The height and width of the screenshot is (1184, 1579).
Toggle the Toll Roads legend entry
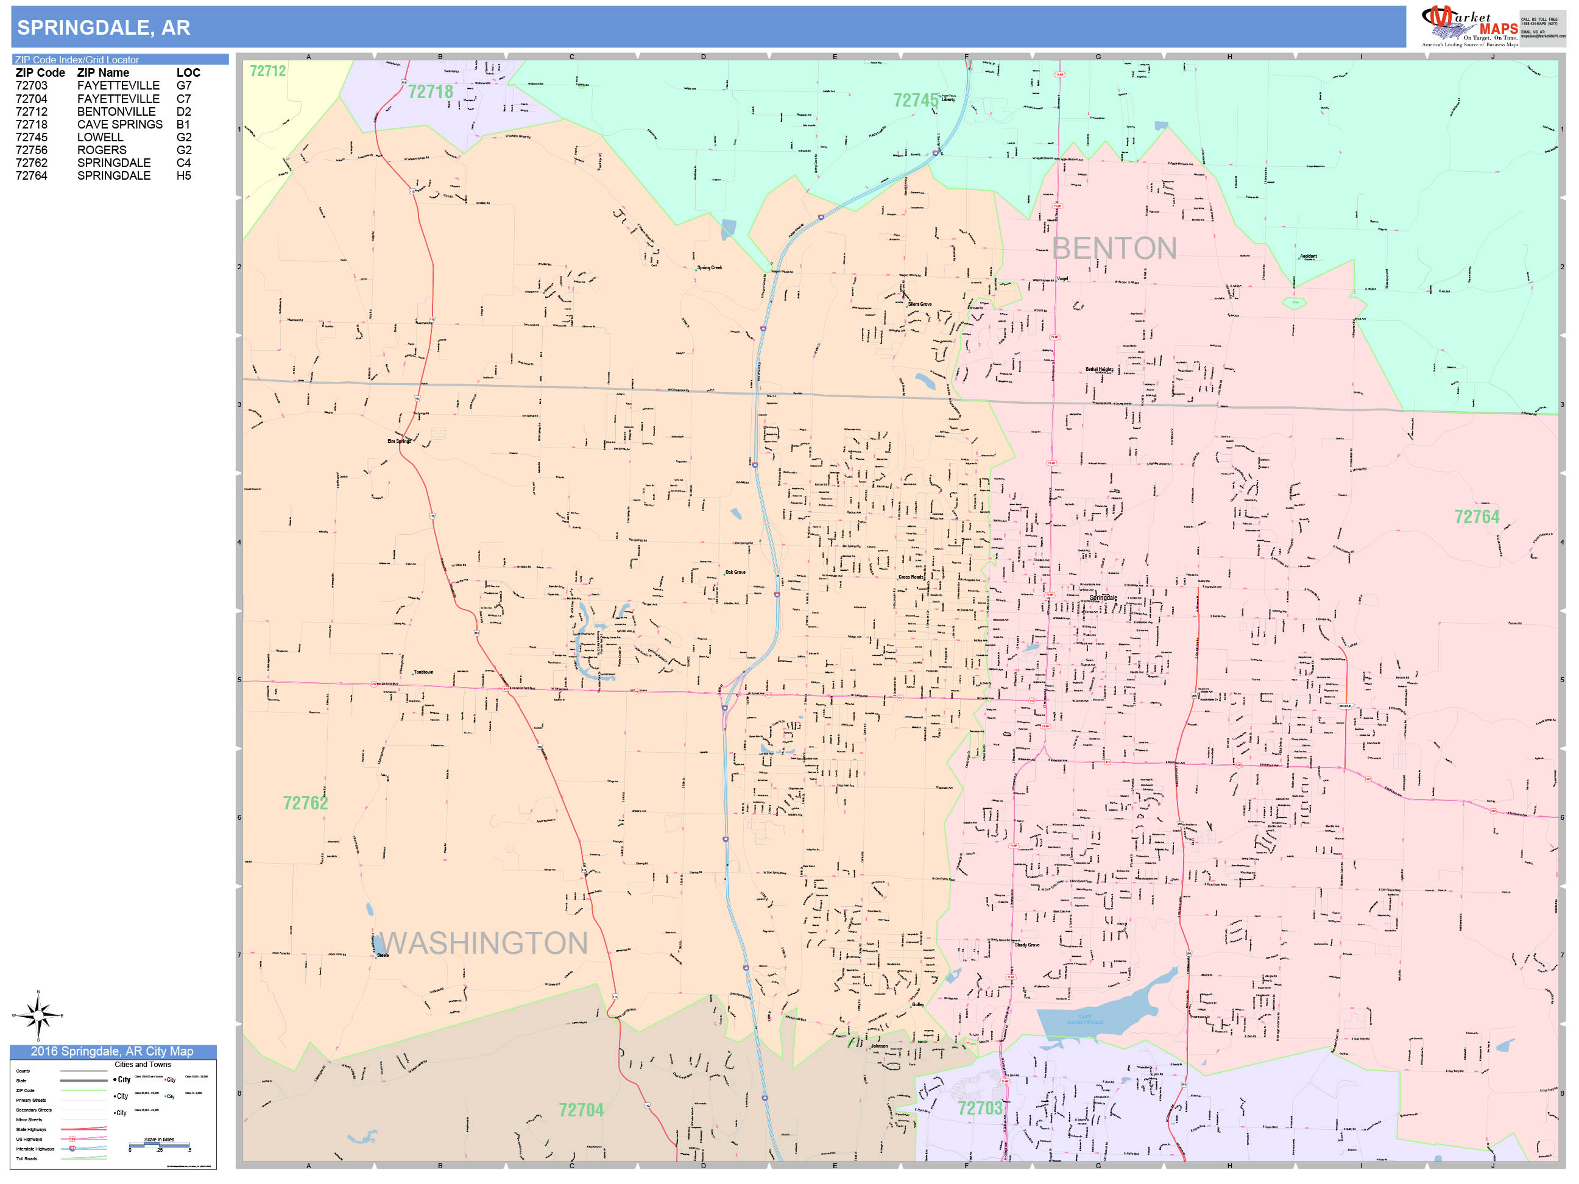pyautogui.click(x=26, y=1159)
